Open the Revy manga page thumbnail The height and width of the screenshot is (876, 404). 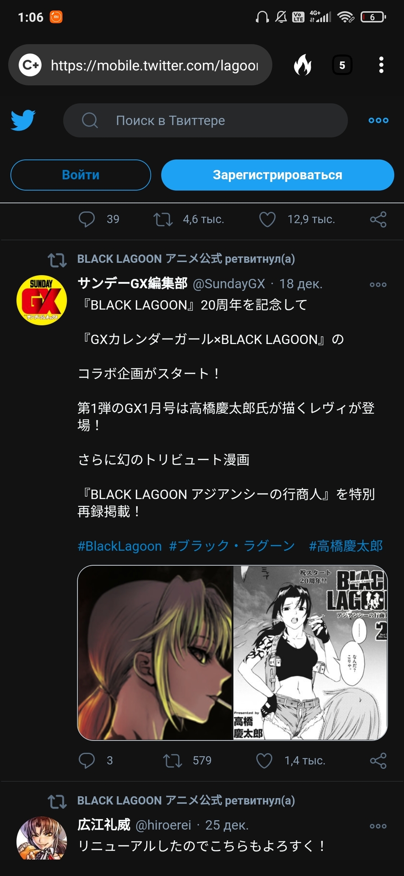click(x=310, y=652)
